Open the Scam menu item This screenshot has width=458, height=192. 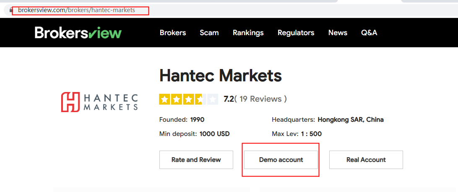point(209,33)
